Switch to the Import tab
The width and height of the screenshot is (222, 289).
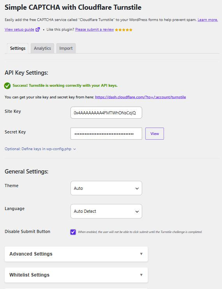tap(66, 48)
